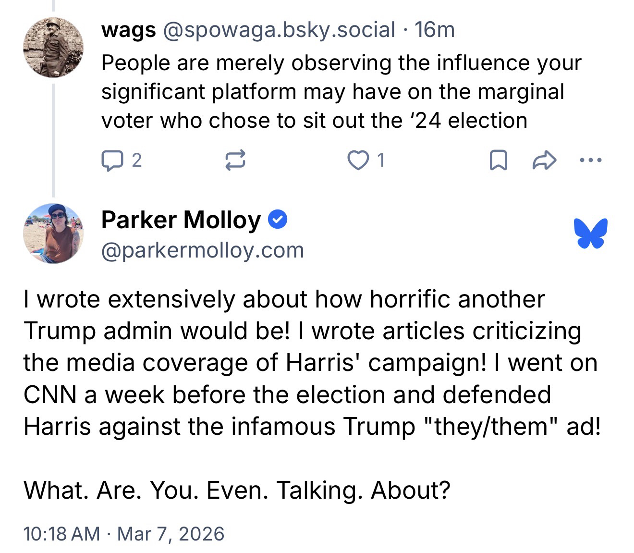Click the 10:18 AM Mar 7, 2026 timestamp
Image resolution: width=634 pixels, height=553 pixels.
[x=123, y=534]
